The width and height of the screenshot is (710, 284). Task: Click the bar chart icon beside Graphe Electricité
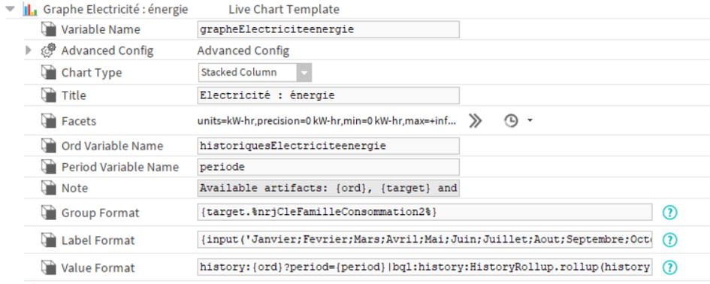coord(30,10)
